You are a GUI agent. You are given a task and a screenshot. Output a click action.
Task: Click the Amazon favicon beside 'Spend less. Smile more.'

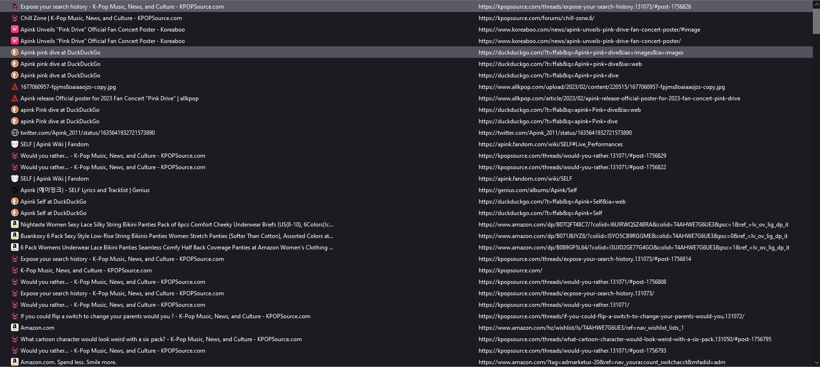click(15, 362)
